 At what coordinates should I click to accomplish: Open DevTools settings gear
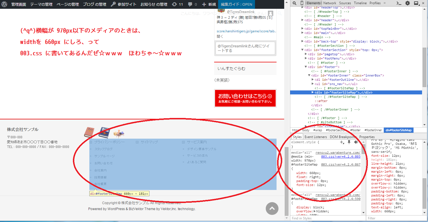(408, 3)
